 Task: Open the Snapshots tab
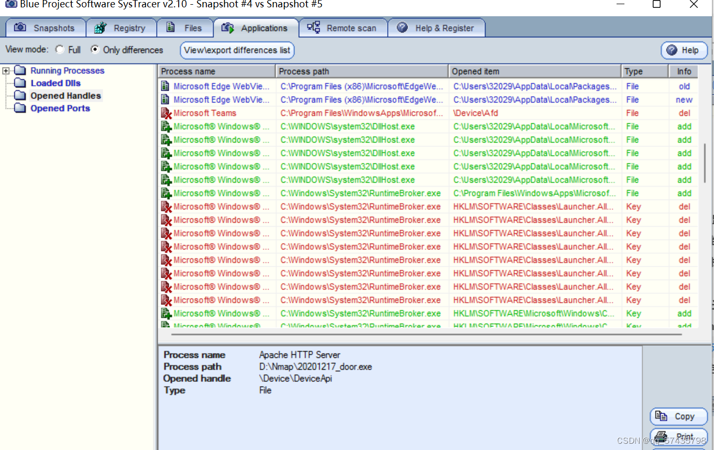[x=45, y=28]
